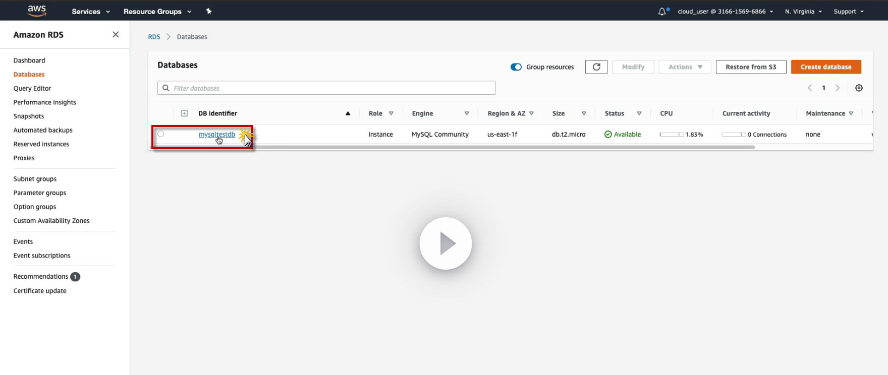The width and height of the screenshot is (888, 375).
Task: Expand all rows with the plus icon
Action: 184,113
